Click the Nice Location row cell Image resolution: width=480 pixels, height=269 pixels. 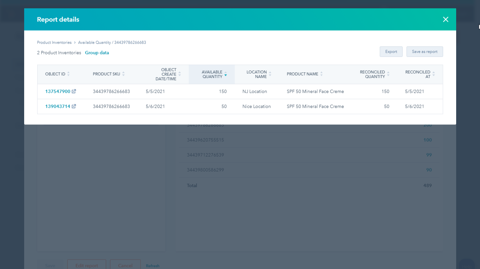[x=256, y=106]
